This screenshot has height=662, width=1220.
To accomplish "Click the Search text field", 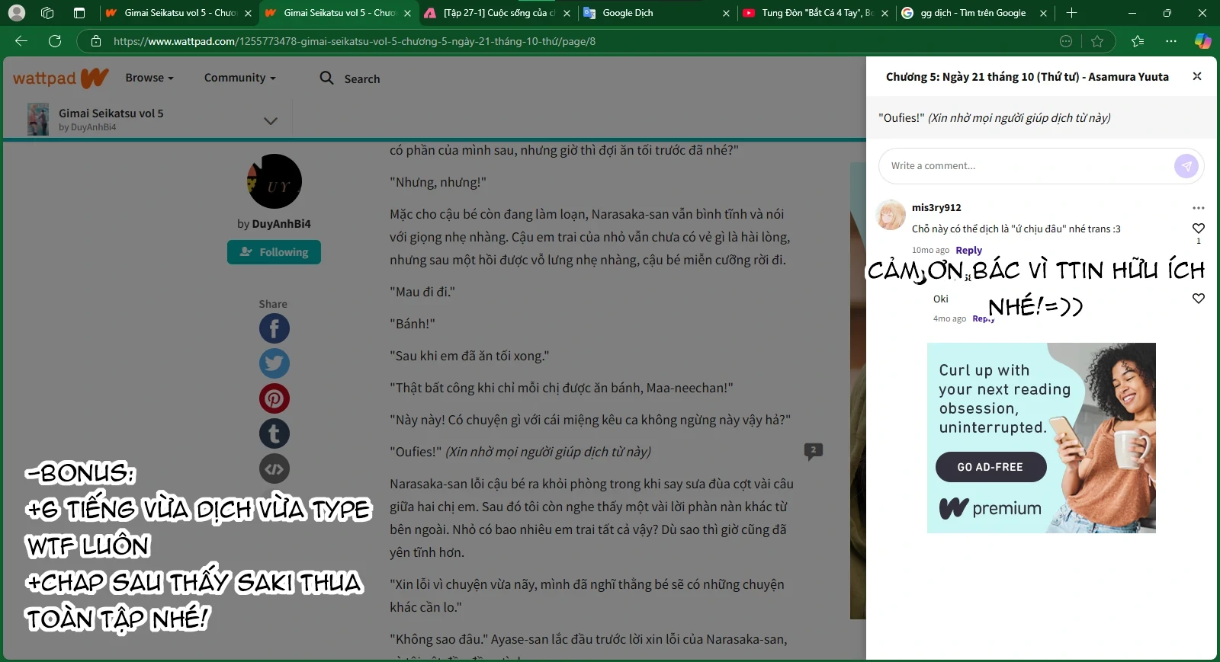I will pyautogui.click(x=361, y=78).
